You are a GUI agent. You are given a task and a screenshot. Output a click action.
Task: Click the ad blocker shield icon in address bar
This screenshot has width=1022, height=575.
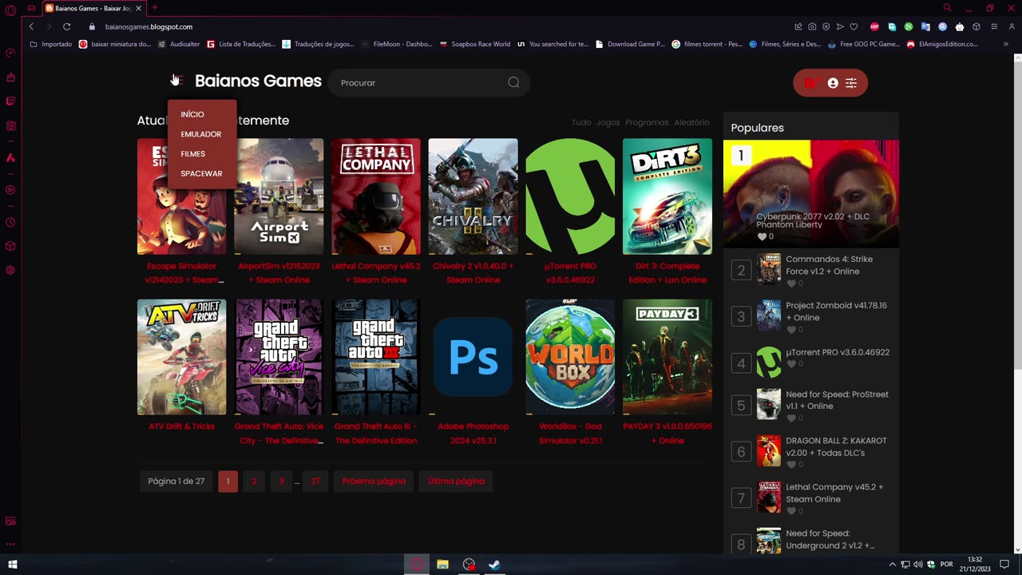826,26
